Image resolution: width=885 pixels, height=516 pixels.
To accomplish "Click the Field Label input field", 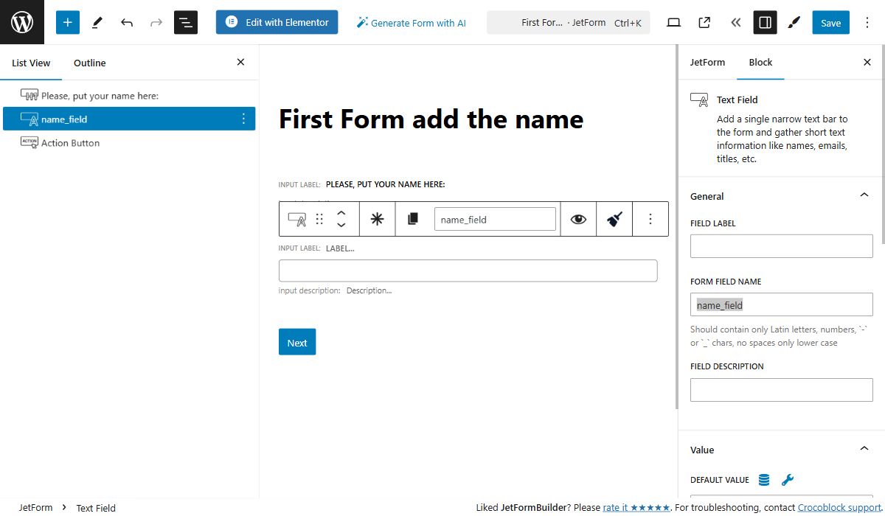I will tap(781, 245).
